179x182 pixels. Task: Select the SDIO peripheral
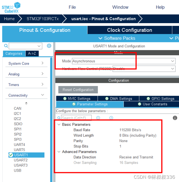click(18, 124)
